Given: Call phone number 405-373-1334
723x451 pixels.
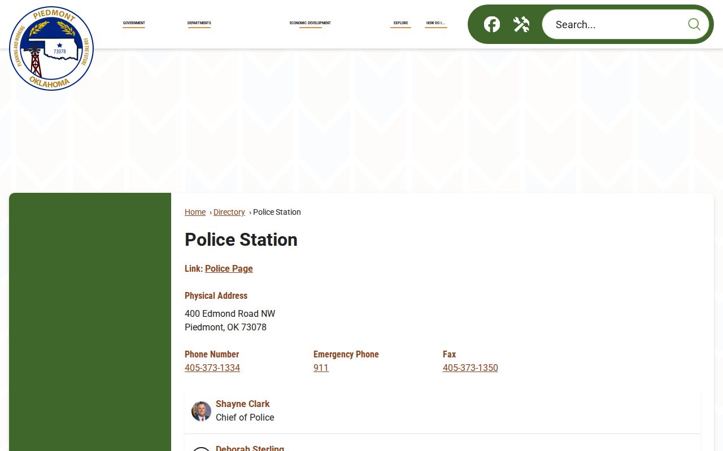Looking at the screenshot, I should pyautogui.click(x=212, y=368).
